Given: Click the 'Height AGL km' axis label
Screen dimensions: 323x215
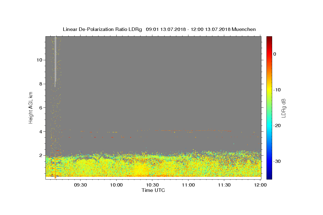Looking at the screenshot, I should 31,108.
